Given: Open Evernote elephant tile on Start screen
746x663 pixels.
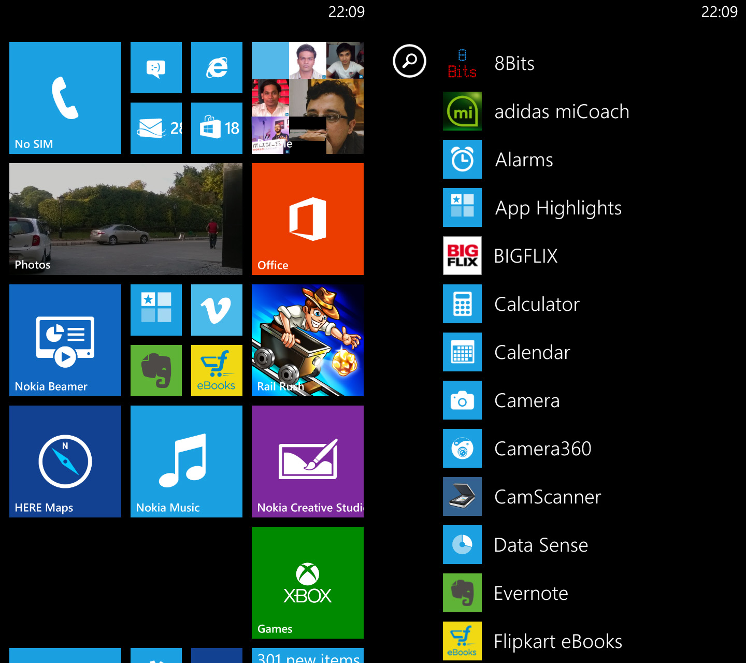Looking at the screenshot, I should [156, 370].
